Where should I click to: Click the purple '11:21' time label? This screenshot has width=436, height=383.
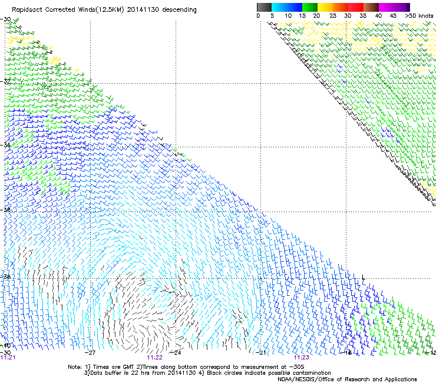pyautogui.click(x=8, y=358)
